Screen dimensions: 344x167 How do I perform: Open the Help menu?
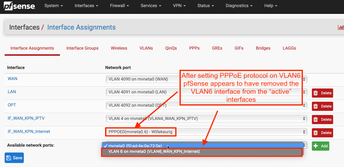(271, 6)
